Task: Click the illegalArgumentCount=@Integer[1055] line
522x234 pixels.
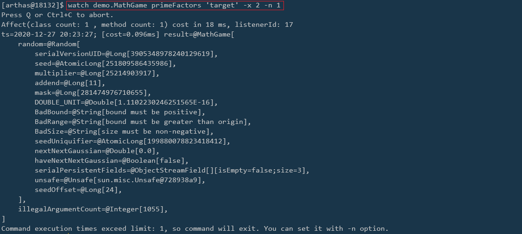Action: click(x=93, y=209)
